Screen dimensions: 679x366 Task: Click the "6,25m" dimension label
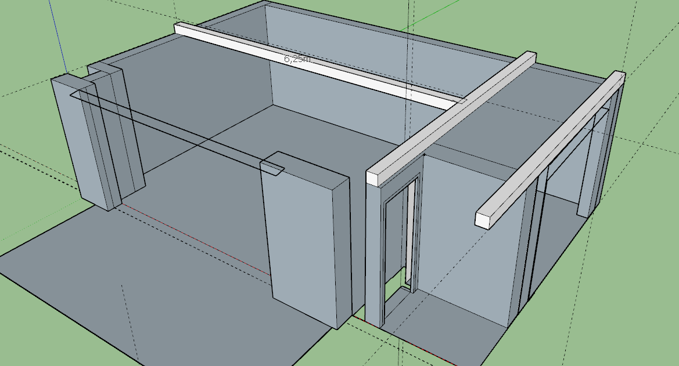click(297, 59)
